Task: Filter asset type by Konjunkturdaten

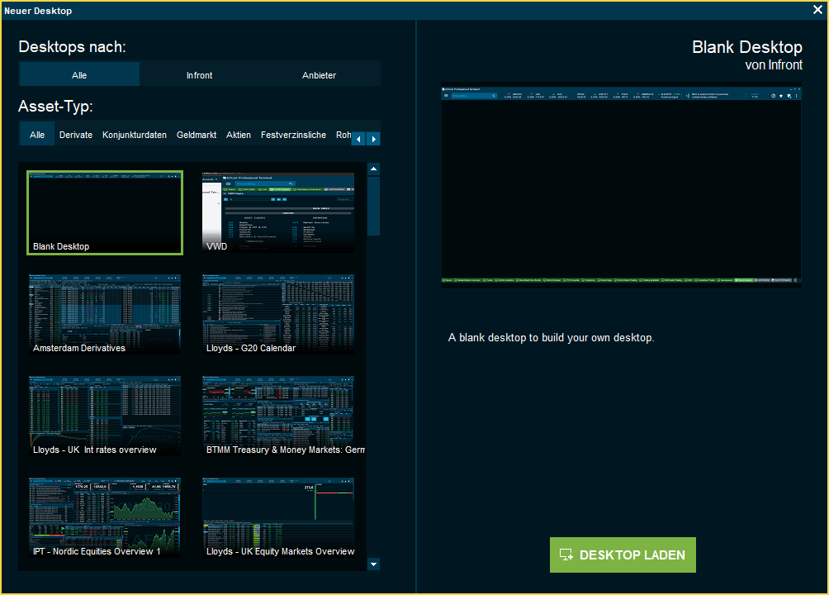Action: [x=135, y=135]
